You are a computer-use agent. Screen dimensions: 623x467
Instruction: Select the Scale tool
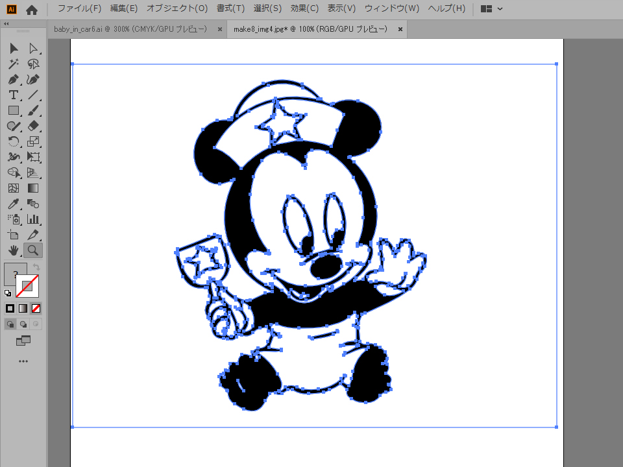pos(33,141)
